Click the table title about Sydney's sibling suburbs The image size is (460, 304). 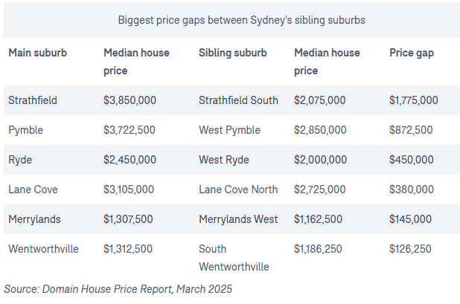(241, 20)
